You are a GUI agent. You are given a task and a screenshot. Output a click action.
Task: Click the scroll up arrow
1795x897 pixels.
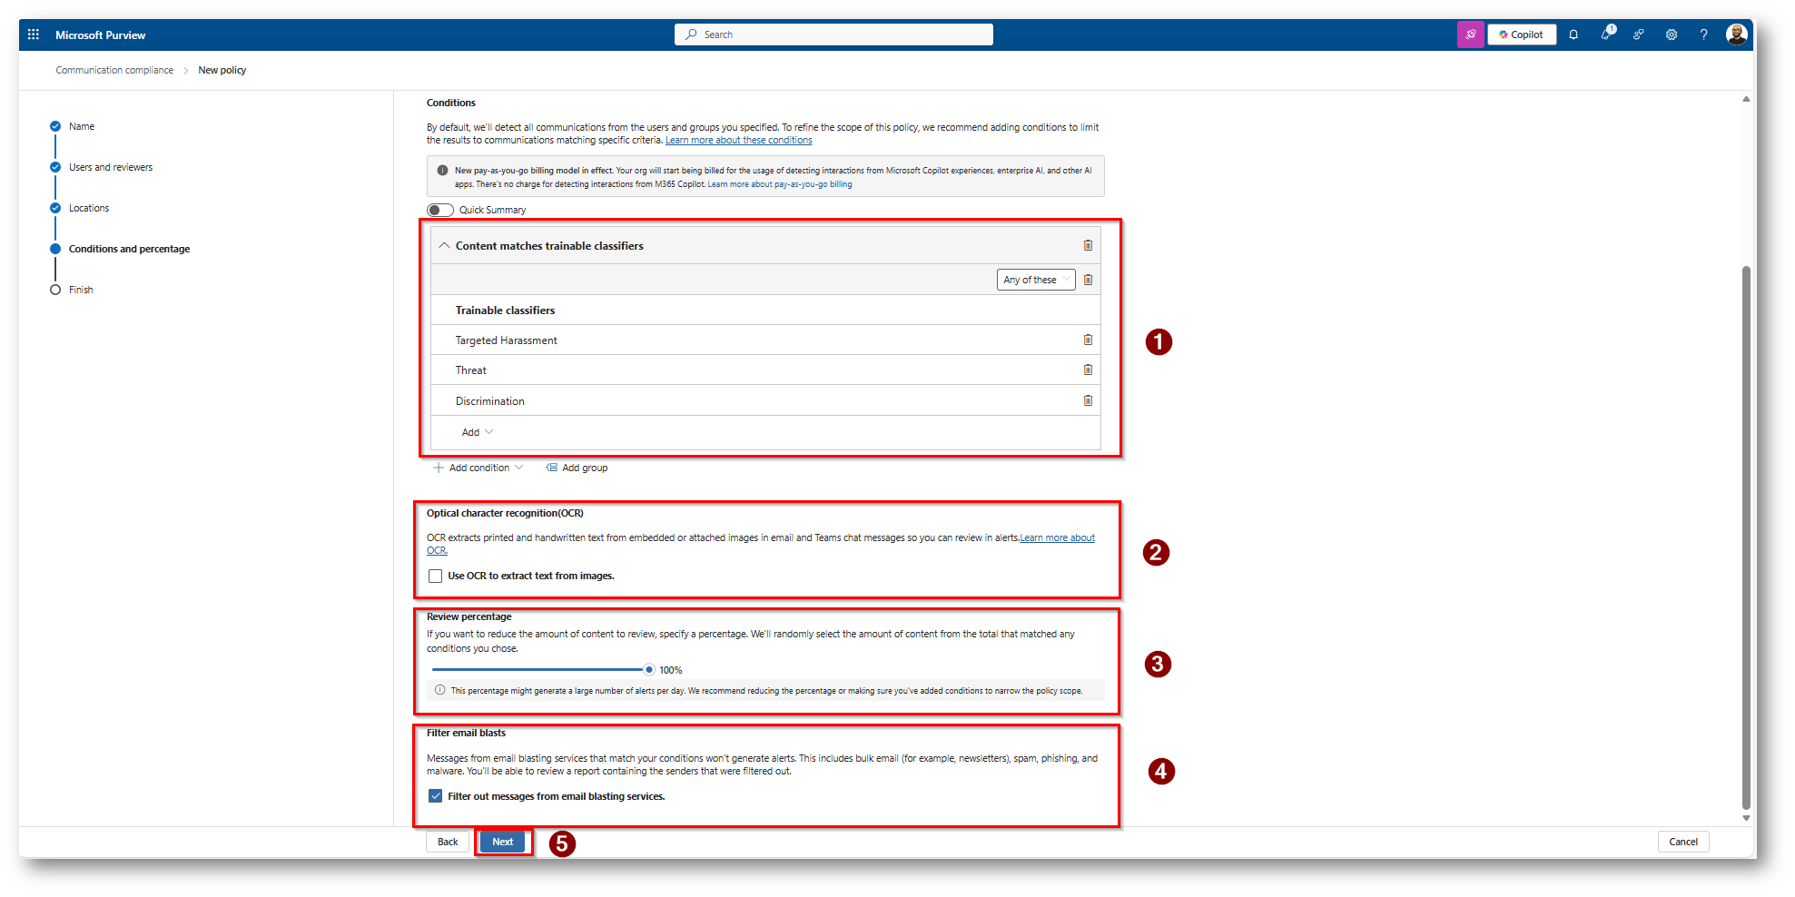click(1746, 99)
